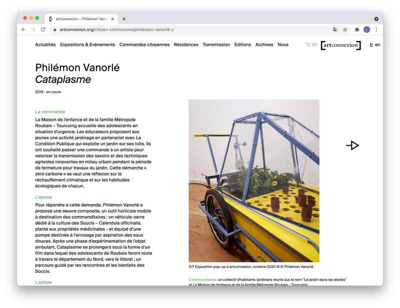Open Commandes citoyennes menu item
This screenshot has height=308, width=400.
[x=144, y=44]
